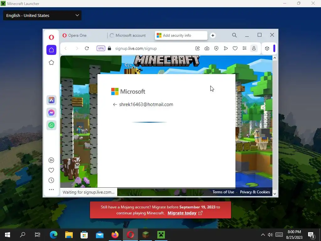The width and height of the screenshot is (321, 241).
Task: Open Microsoft Store from taskbar
Action: click(84, 235)
